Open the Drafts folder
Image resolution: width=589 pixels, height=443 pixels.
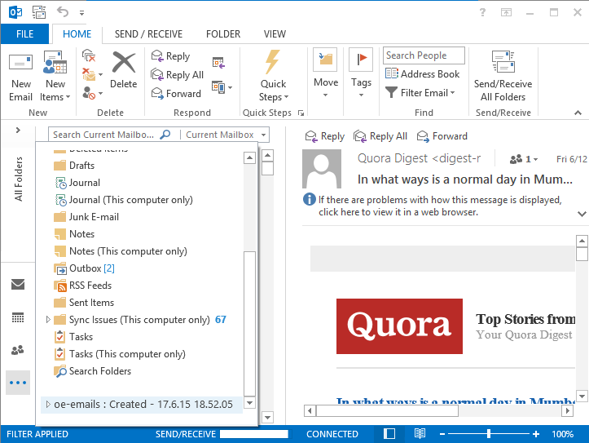tap(82, 166)
